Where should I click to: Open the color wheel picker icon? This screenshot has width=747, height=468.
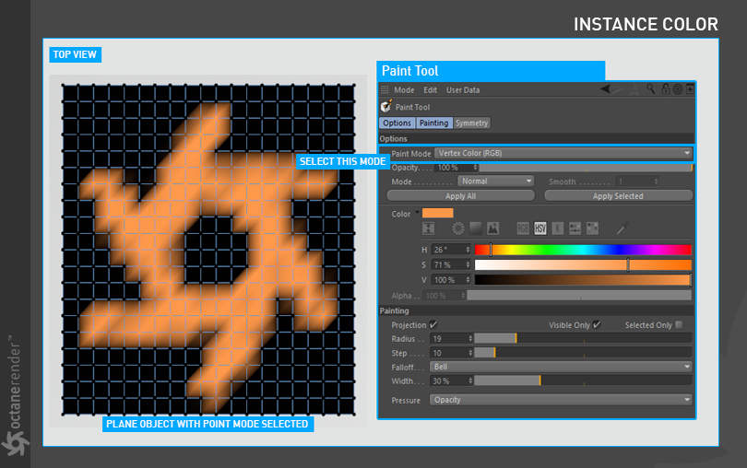click(457, 228)
